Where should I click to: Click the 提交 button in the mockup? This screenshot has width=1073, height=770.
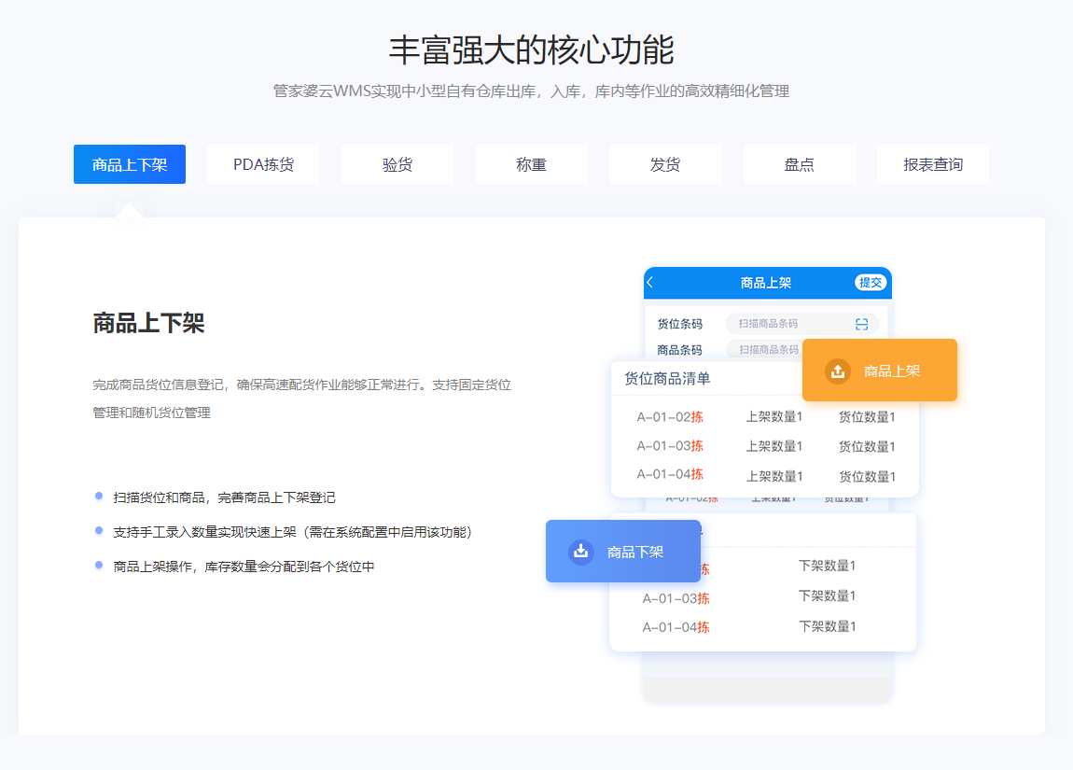pos(871,283)
